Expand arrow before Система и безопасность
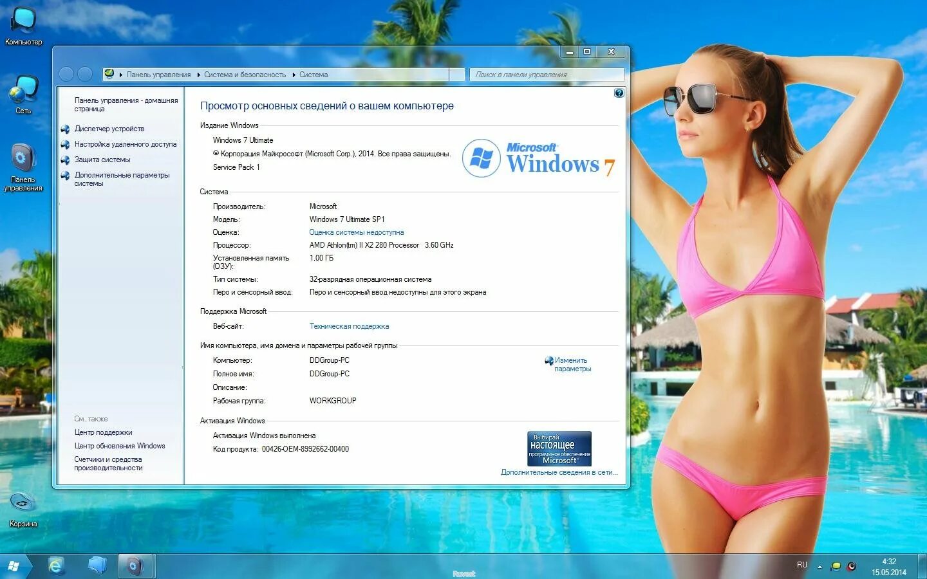Screen dimensions: 927x579 pos(198,75)
